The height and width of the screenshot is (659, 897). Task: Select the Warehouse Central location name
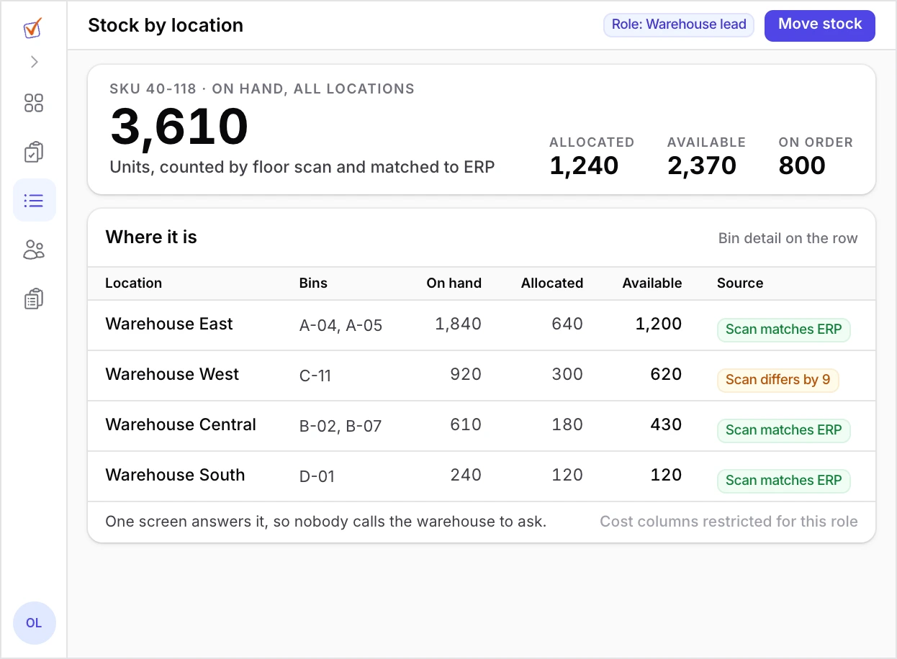pyautogui.click(x=181, y=424)
